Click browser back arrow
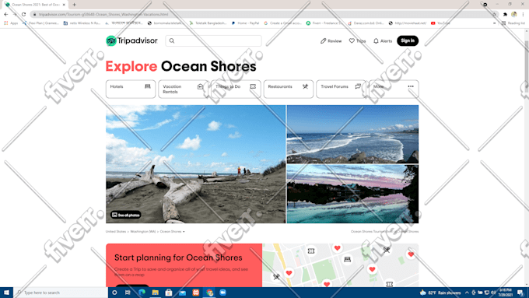The height and width of the screenshot is (298, 529). [6, 14]
